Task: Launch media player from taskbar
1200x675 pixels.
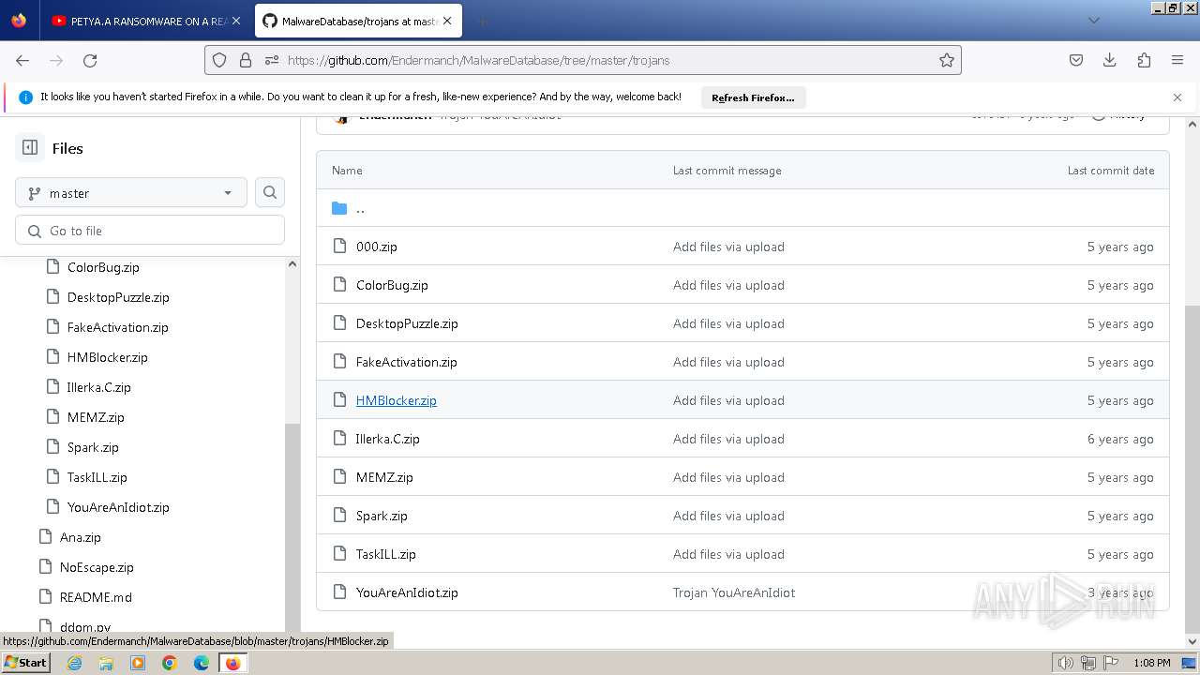Action: pyautogui.click(x=138, y=663)
